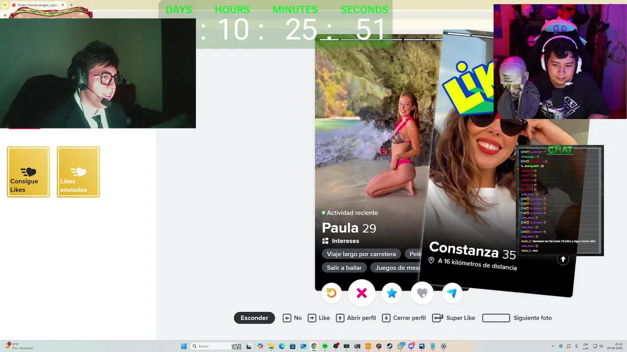Click the Siguiente foto shortcut hint
Viewport: 627px width, 352px height.
(x=517, y=318)
